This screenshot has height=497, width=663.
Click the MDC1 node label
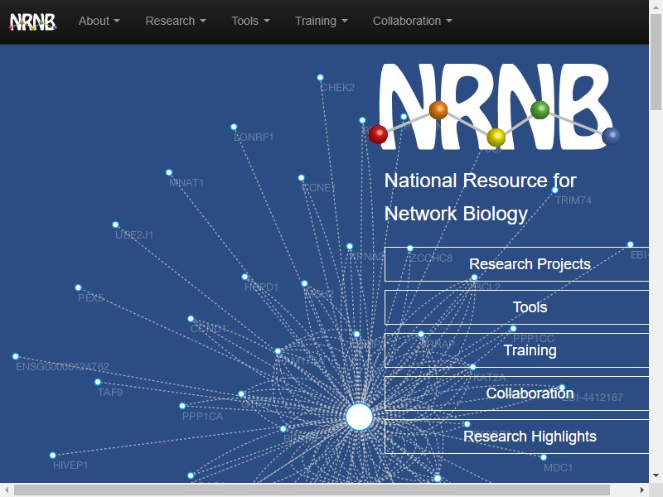[x=558, y=468]
